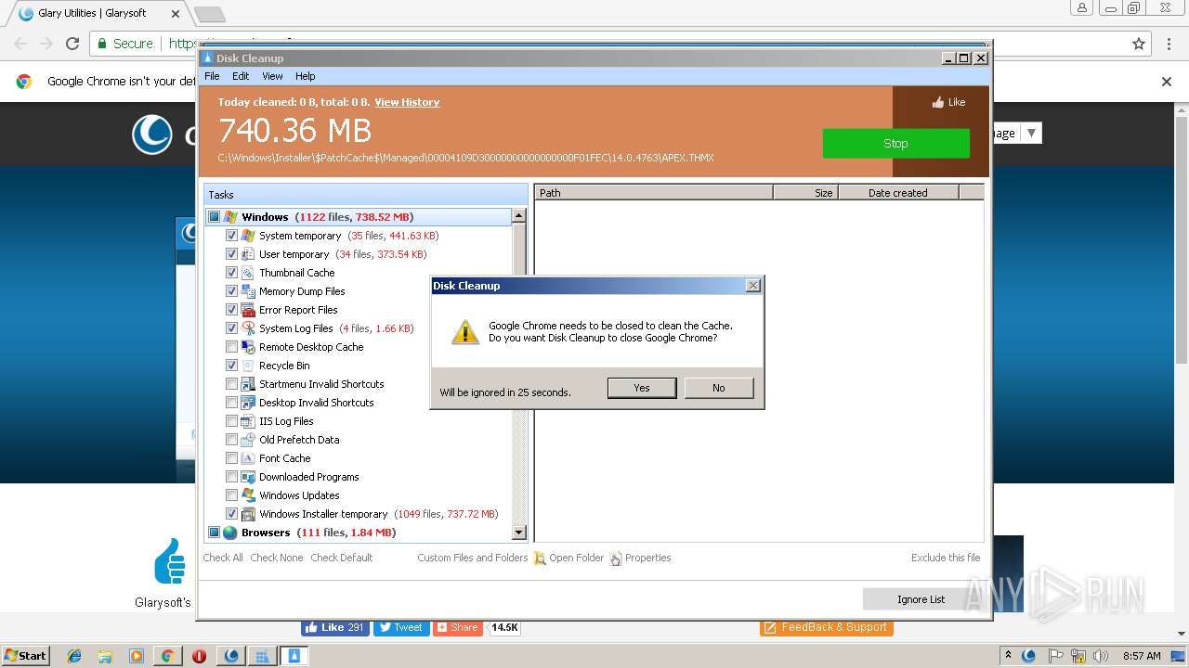The height and width of the screenshot is (668, 1189).
Task: Click the Desktop Invalid Shortcuts icon
Action: coord(248,403)
